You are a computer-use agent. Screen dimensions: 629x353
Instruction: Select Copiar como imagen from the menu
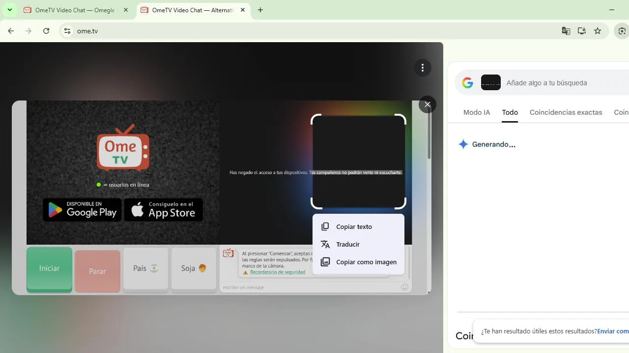[358, 262]
